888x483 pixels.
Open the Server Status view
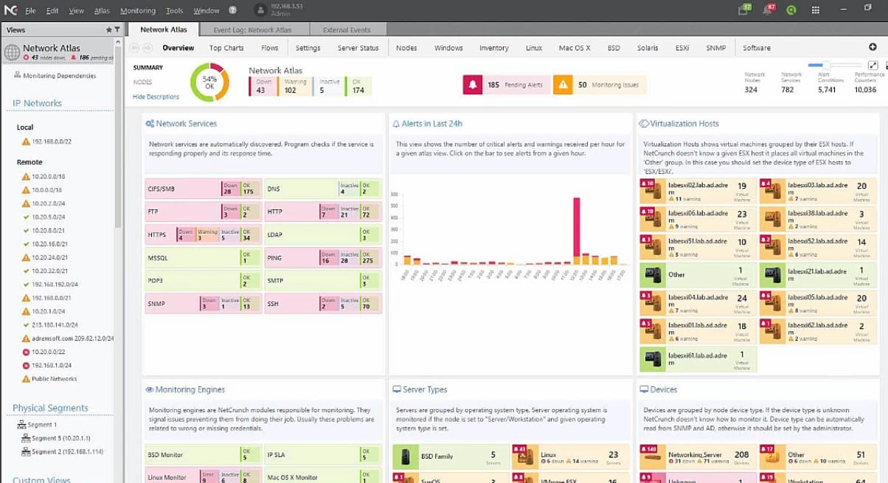pyautogui.click(x=358, y=48)
